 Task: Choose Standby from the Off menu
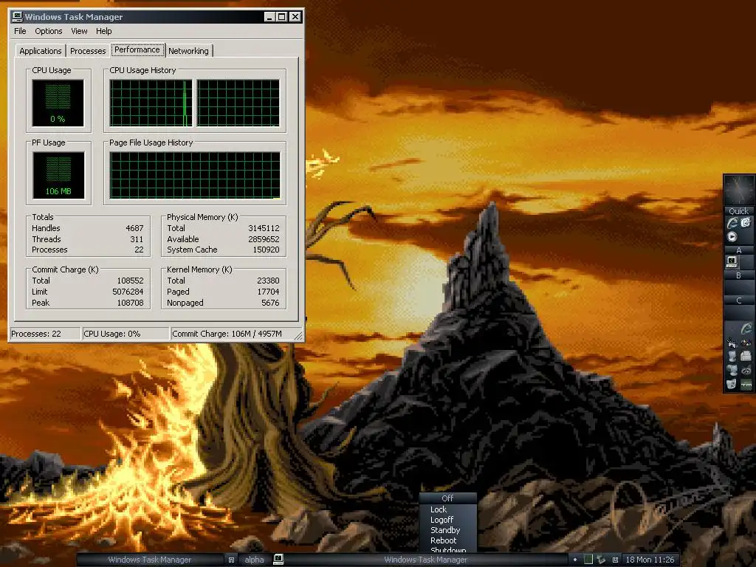[x=445, y=530]
